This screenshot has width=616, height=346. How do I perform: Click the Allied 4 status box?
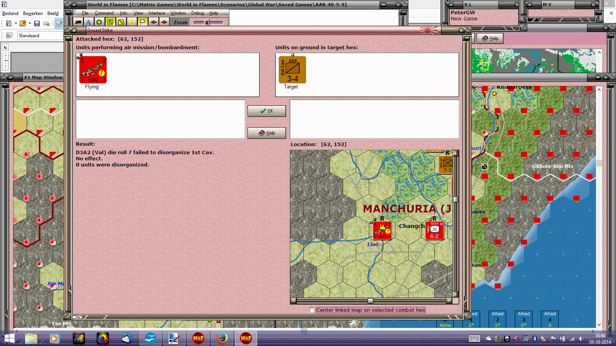[550, 319]
